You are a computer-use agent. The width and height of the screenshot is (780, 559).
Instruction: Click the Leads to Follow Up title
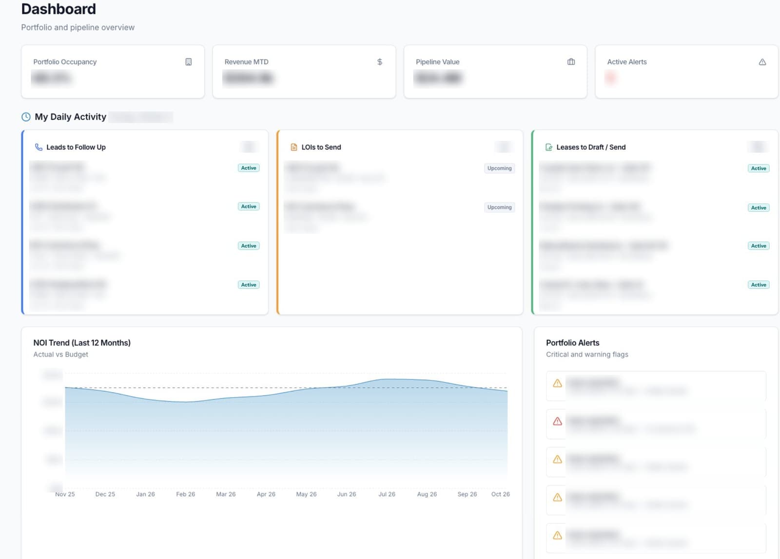coord(76,147)
